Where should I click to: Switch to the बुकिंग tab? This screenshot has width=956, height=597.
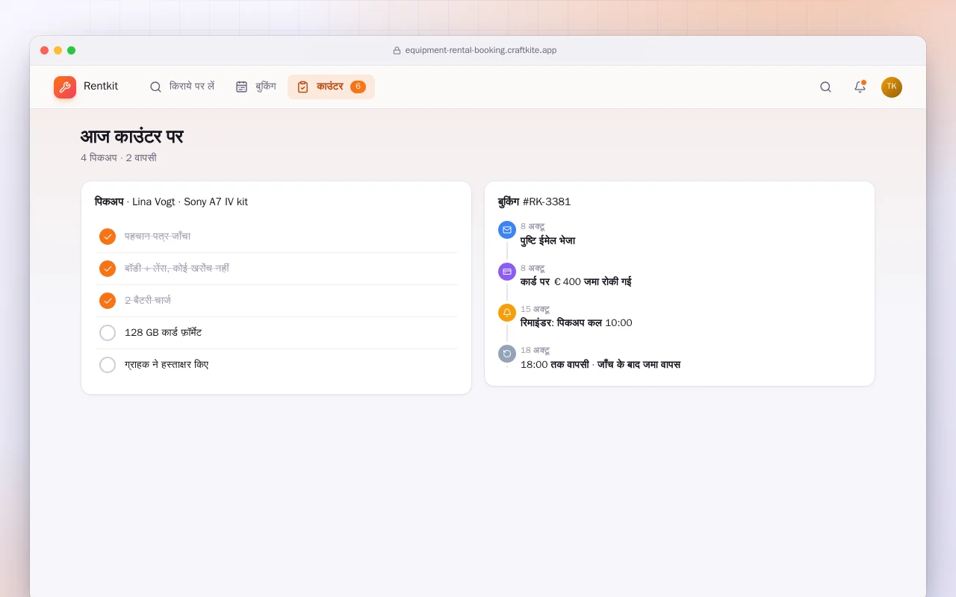click(256, 87)
